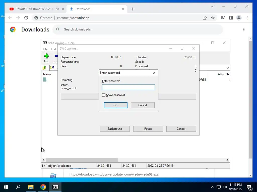Cancel the 7-Zip copying operation
The image size is (257, 192).
(181, 129)
